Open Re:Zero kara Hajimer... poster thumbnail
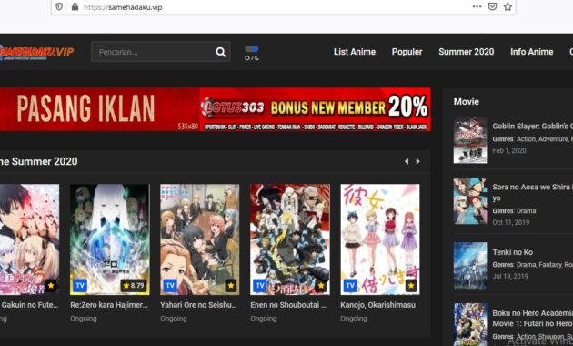 coord(110,239)
